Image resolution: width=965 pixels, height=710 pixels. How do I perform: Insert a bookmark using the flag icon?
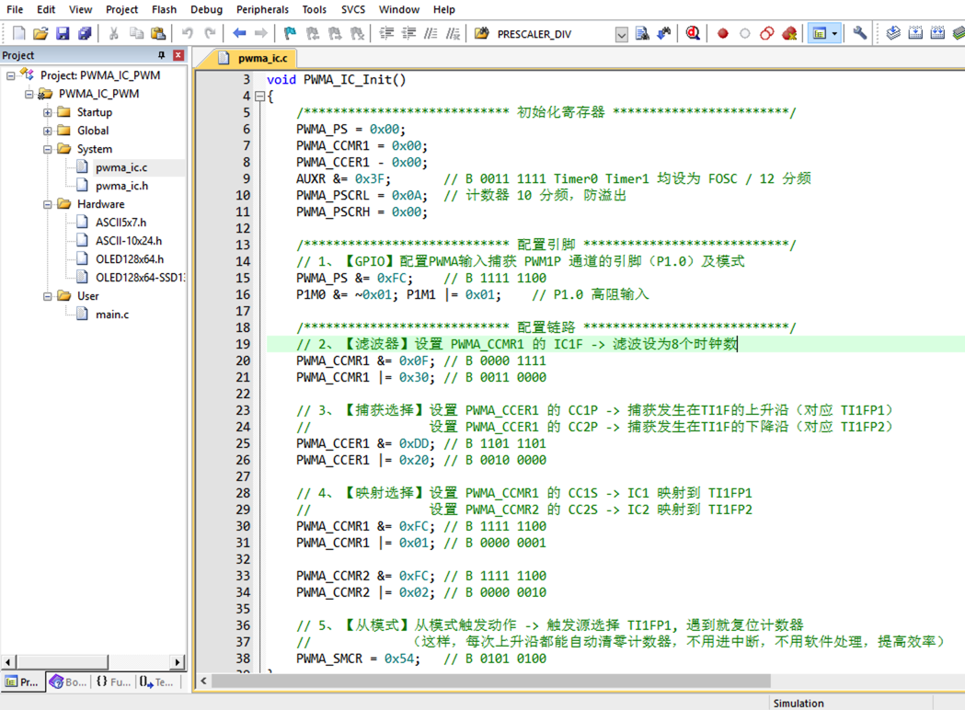click(290, 33)
